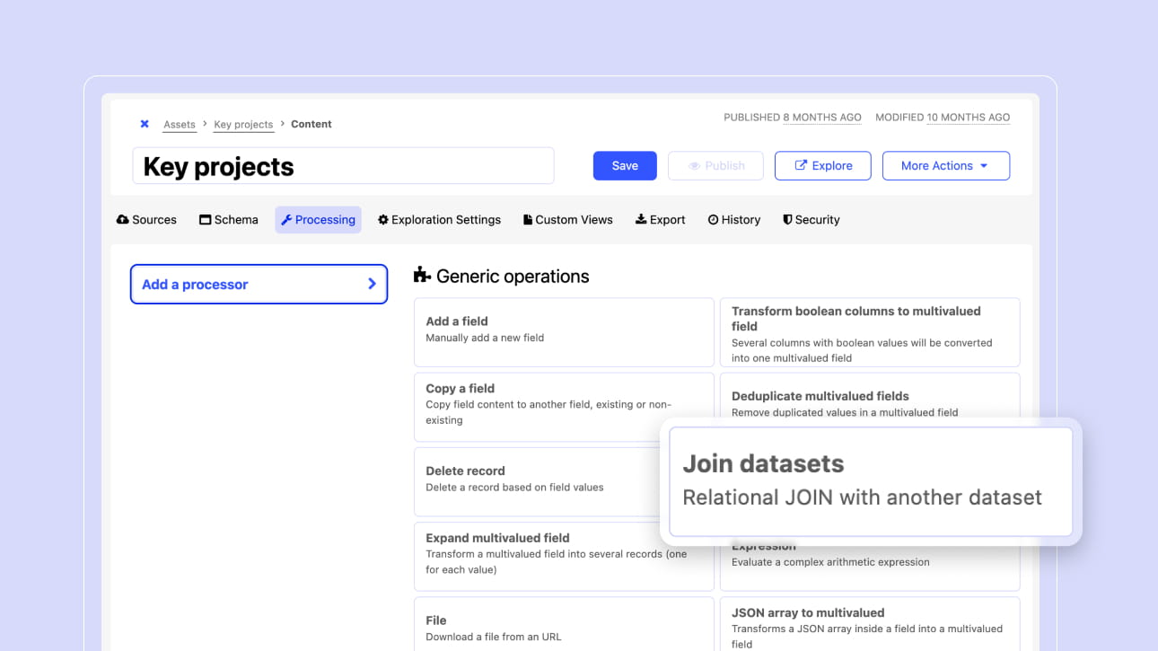1158x651 pixels.
Task: Choose the Join datasets processor
Action: coord(870,480)
